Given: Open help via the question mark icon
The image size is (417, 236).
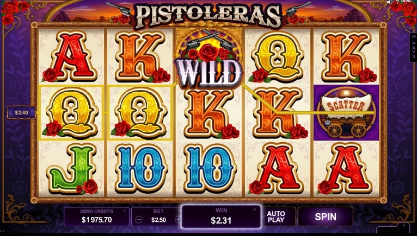Looking at the screenshot, I should click(x=397, y=2).
